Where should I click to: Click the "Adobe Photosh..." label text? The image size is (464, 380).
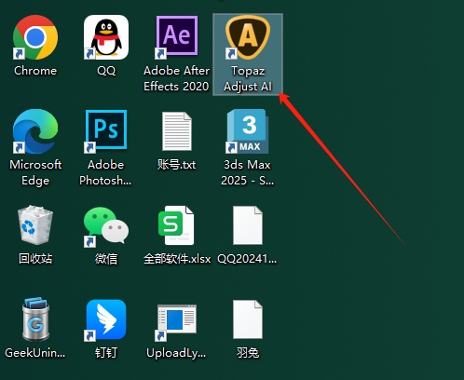(105, 172)
